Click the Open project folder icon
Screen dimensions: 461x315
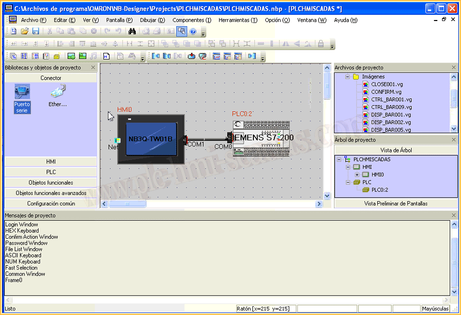(x=24, y=31)
